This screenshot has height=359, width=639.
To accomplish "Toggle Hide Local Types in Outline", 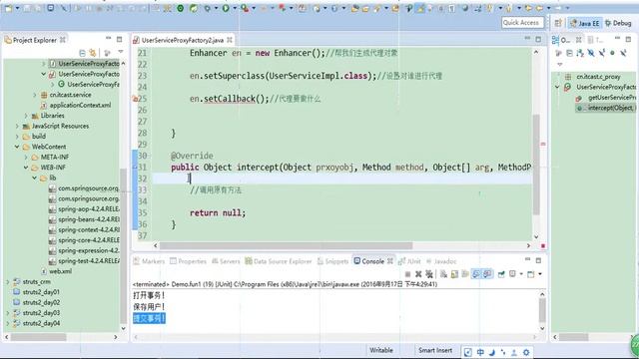I will pyautogui.click(x=623, y=53).
